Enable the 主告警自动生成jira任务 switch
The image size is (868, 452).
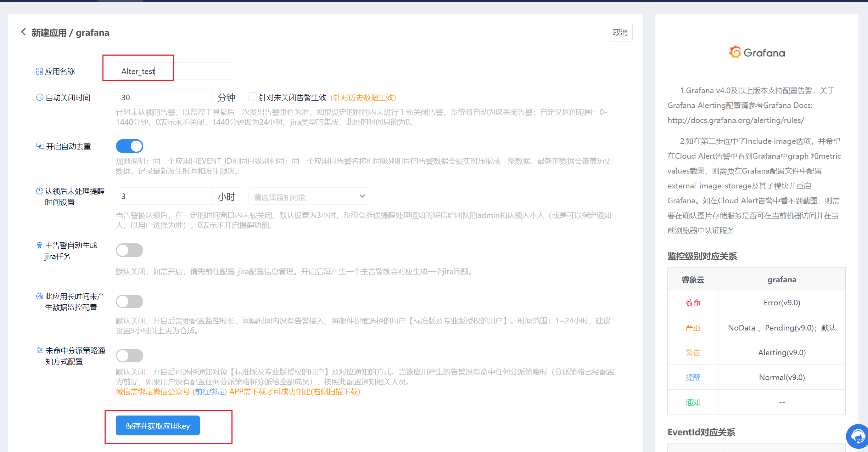(129, 250)
